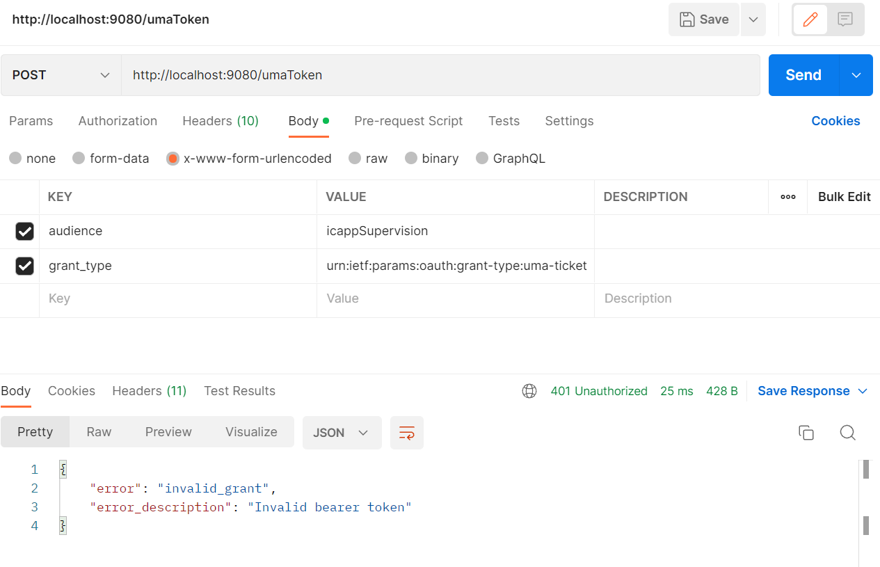Select the Raw response view
The width and height of the screenshot is (880, 567).
coord(99,432)
